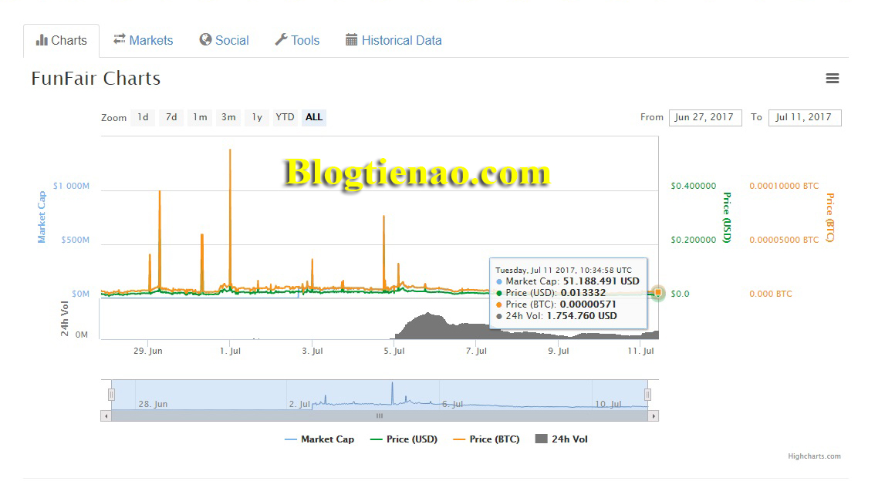Click the 9. Jul date label
The height and width of the screenshot is (481, 885).
point(558,351)
